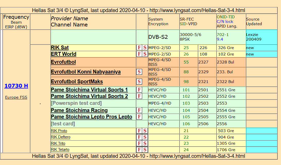Click the S icon in the RIK Proto row
This screenshot has height=165, width=281.
[145, 131]
